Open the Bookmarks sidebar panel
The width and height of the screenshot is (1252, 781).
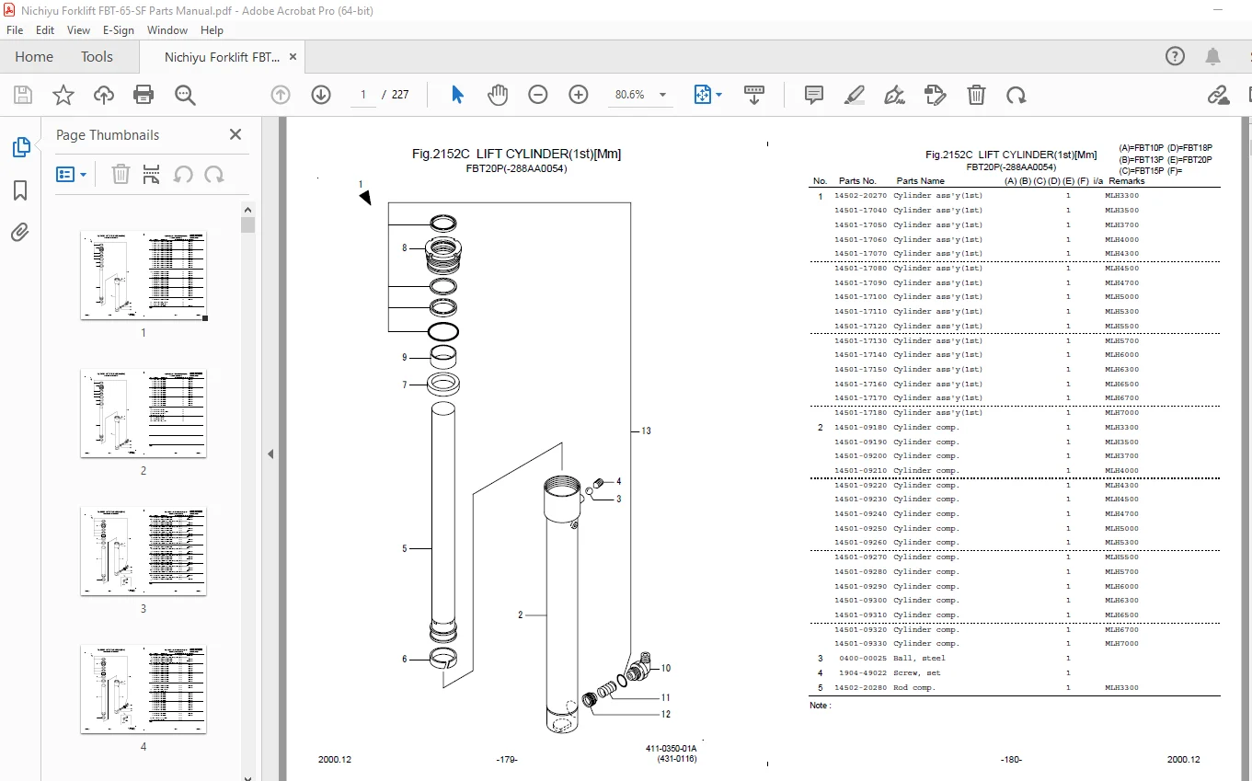click(20, 190)
